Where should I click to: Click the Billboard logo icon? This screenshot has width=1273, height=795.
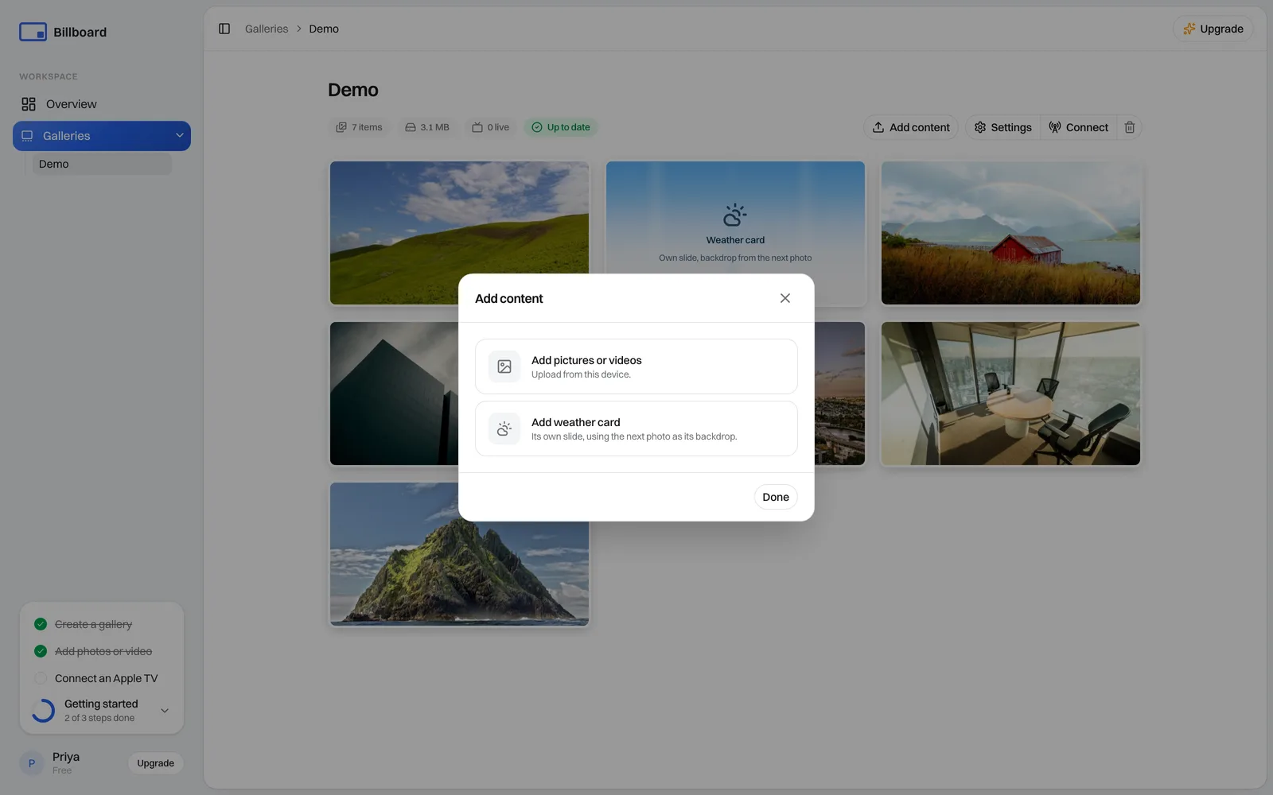pos(33,32)
